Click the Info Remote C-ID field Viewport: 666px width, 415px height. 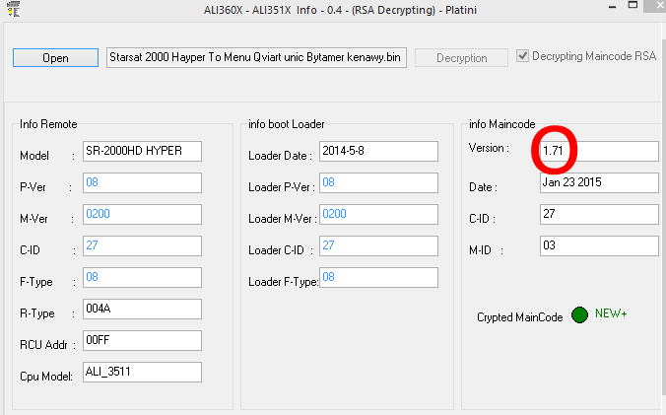[142, 245]
